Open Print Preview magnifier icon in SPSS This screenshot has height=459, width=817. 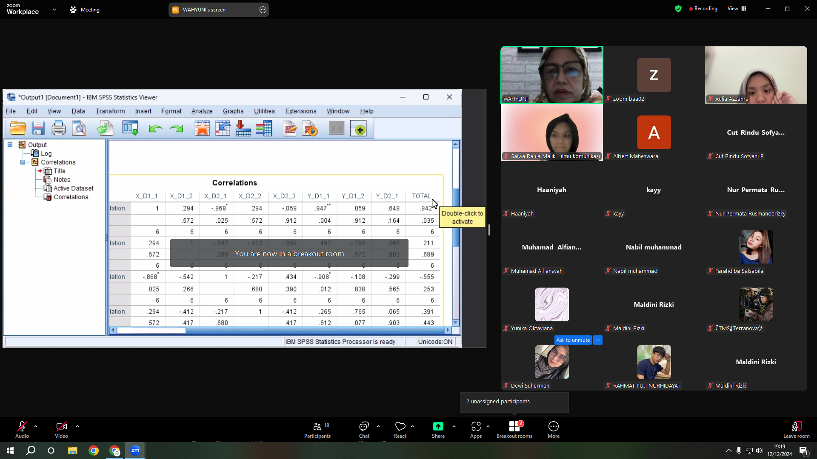[x=80, y=128]
